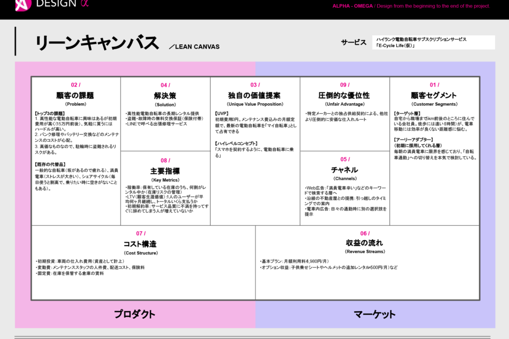
Task: Select the リーンキャンバス main title
Action: point(96,43)
